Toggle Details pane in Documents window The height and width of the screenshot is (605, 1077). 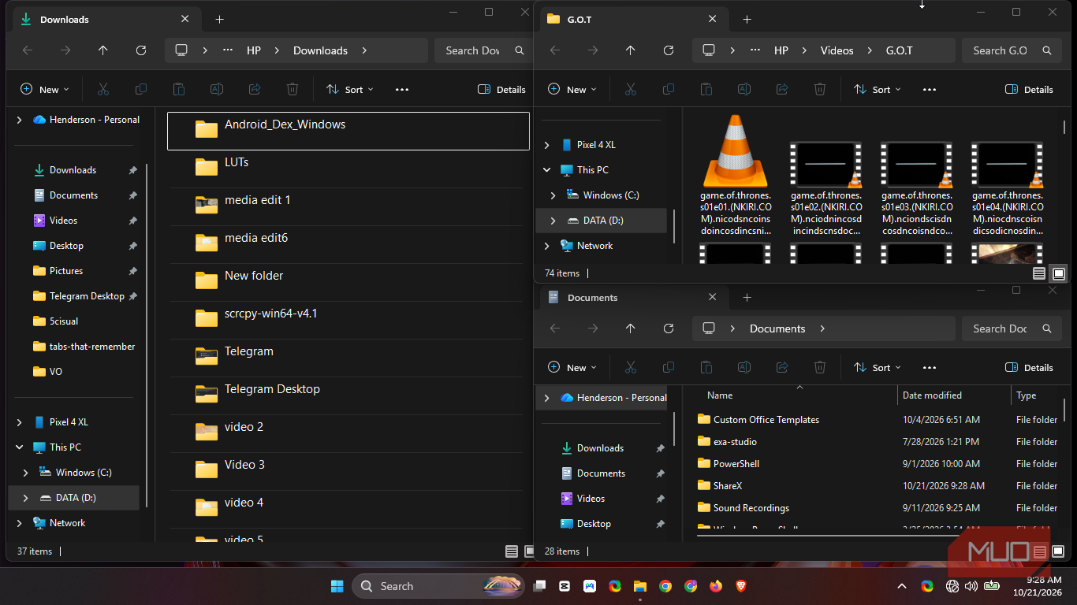(1029, 367)
